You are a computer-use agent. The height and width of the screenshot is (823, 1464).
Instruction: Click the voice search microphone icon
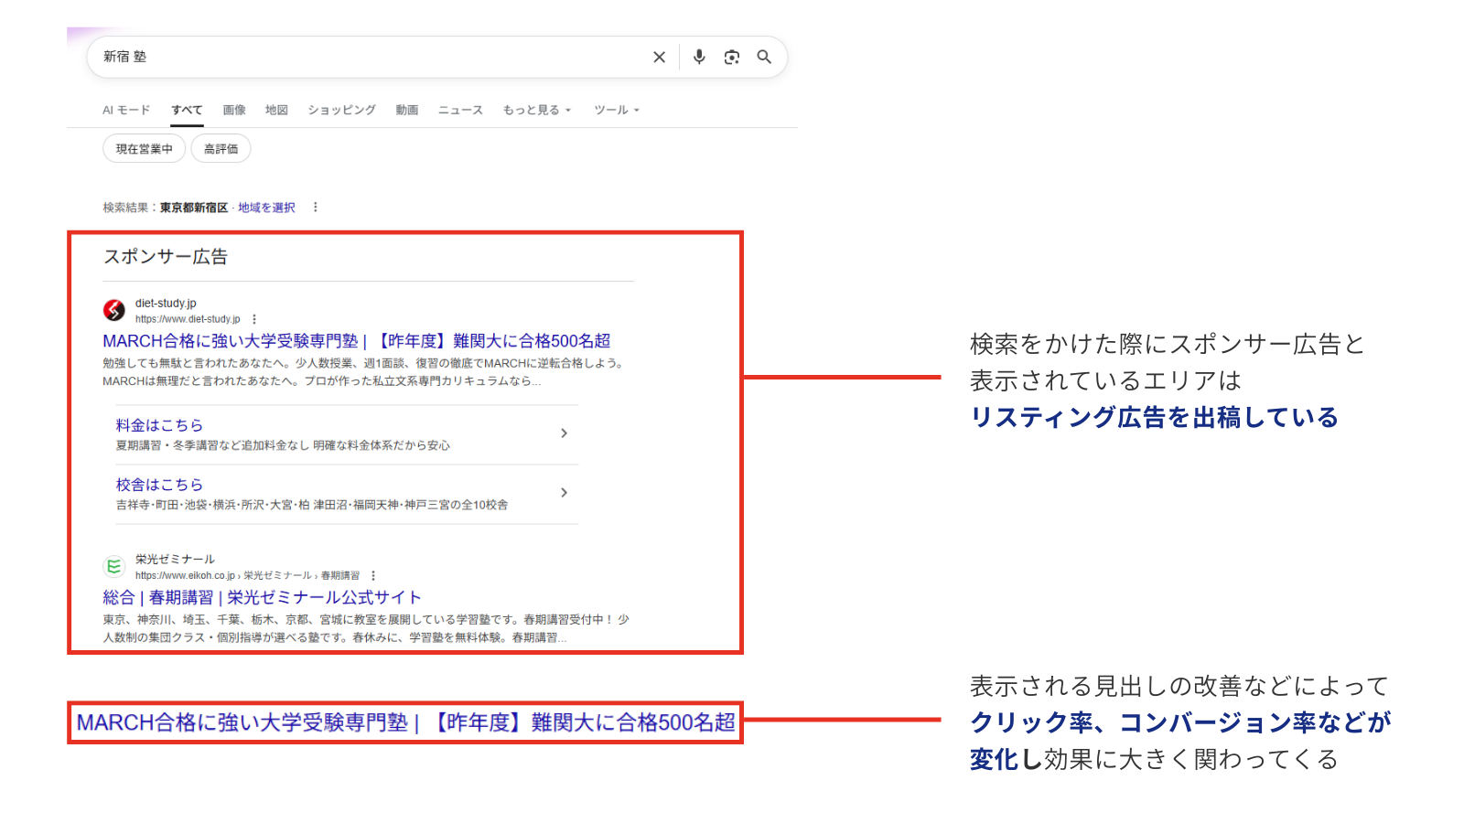point(699,57)
